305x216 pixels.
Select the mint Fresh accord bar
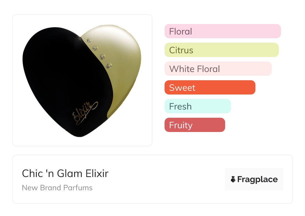197,106
